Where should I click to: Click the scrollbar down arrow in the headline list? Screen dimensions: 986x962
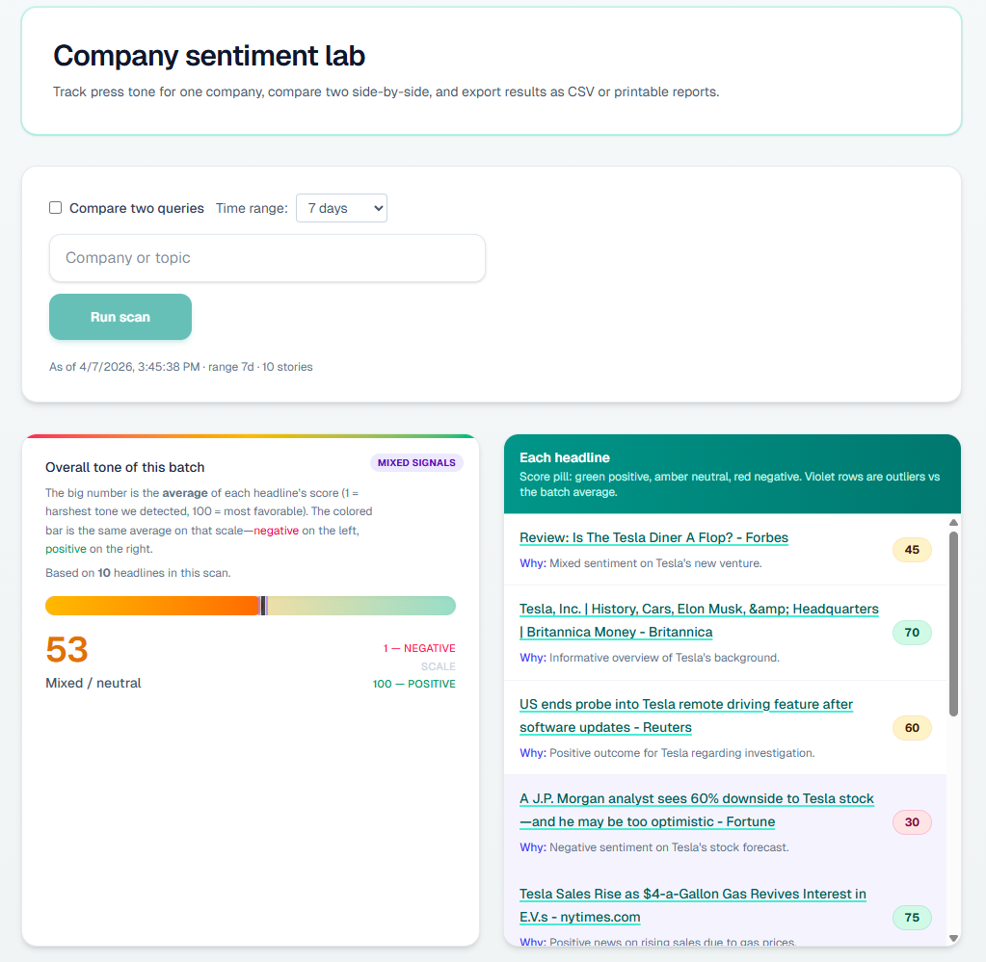pyautogui.click(x=953, y=938)
